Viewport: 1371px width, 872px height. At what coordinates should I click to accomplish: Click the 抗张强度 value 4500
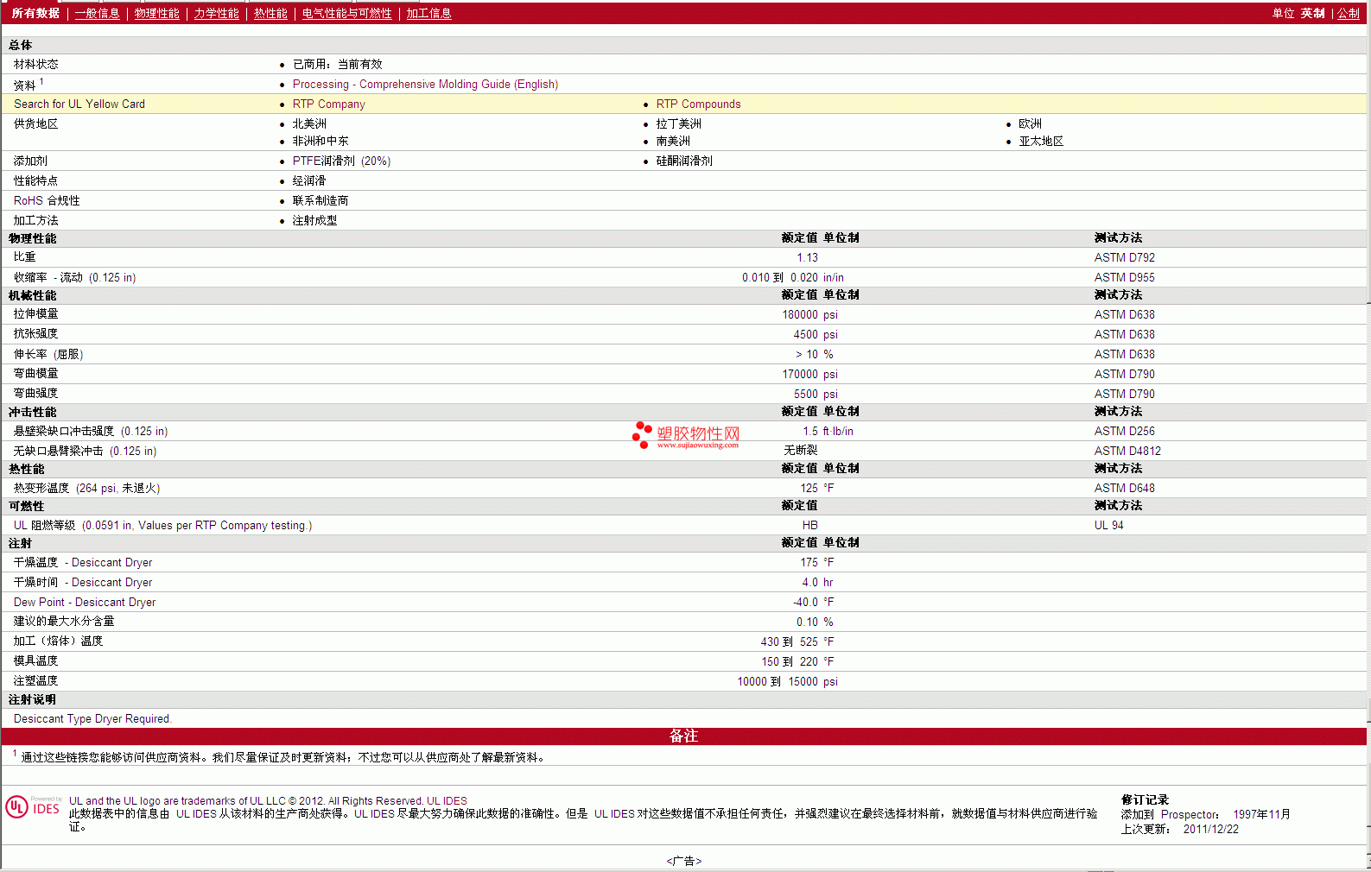805,334
